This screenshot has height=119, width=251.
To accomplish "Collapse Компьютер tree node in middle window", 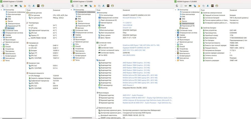I will [x=72, y=10].
